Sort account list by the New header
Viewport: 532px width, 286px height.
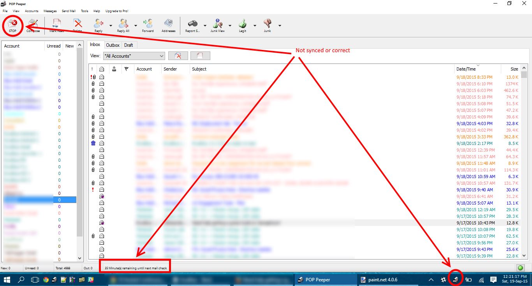(69, 46)
